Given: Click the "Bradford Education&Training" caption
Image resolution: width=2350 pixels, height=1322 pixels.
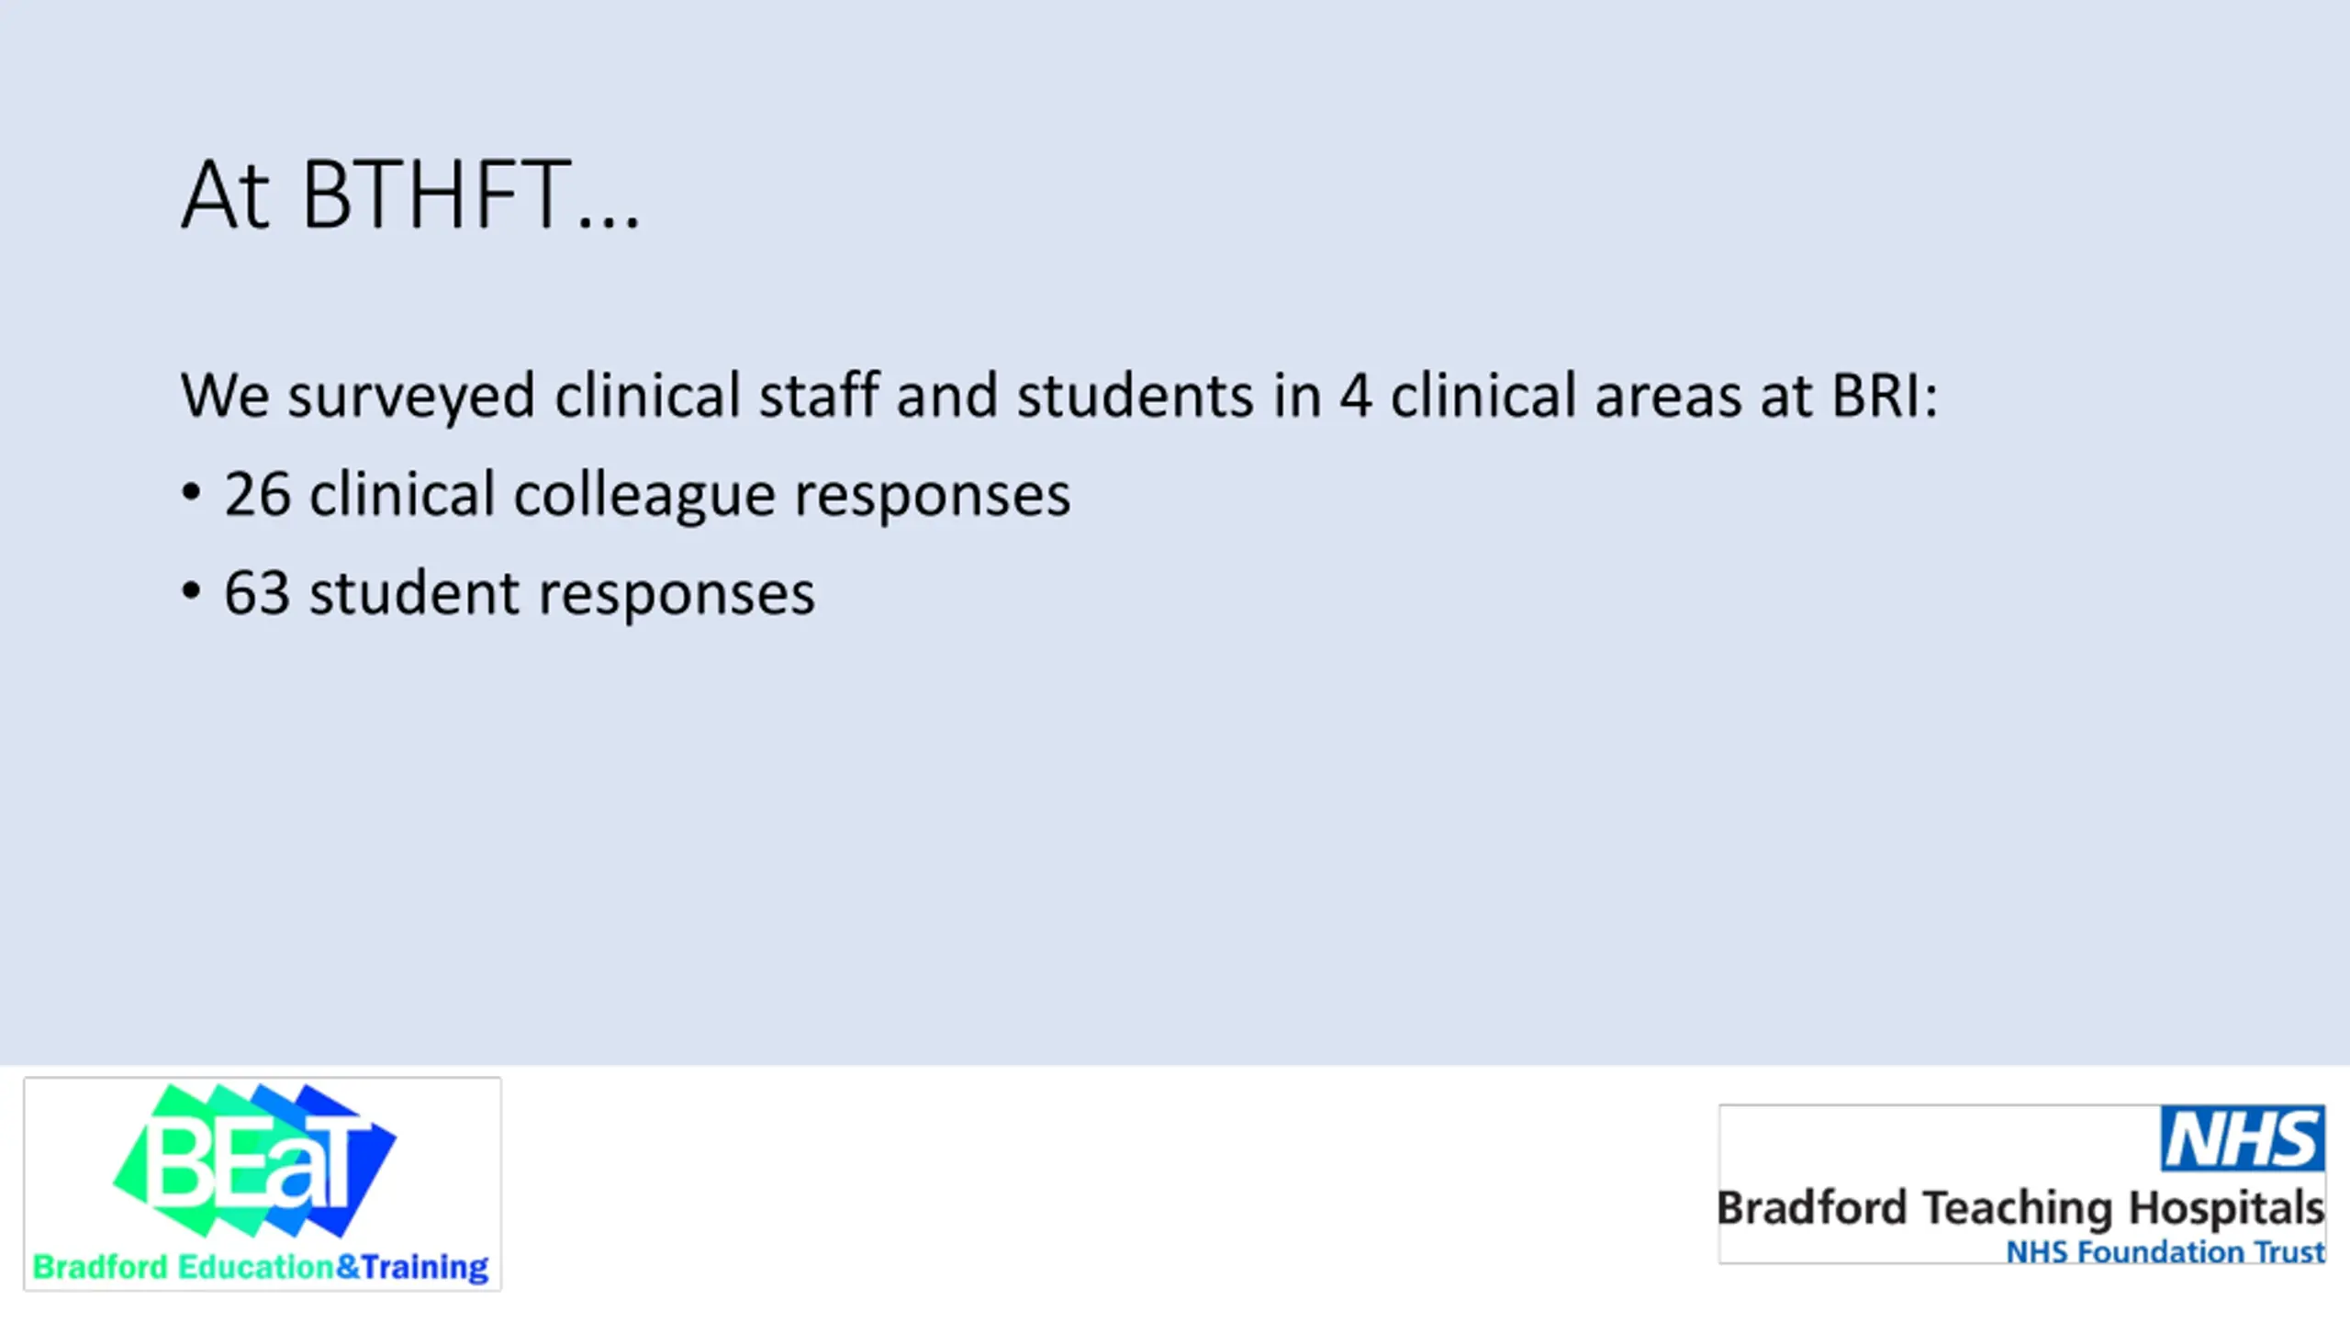Looking at the screenshot, I should point(261,1267).
